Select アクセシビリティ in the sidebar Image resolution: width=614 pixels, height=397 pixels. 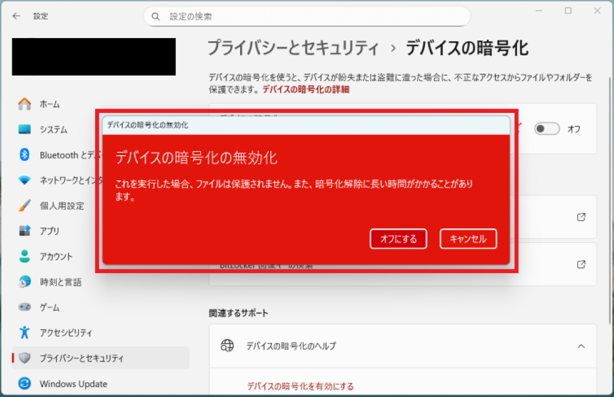click(x=66, y=333)
